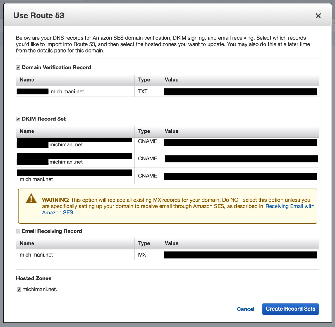Select the TXT record row name
Viewport: 335px width, 327px height.
tap(56, 91)
